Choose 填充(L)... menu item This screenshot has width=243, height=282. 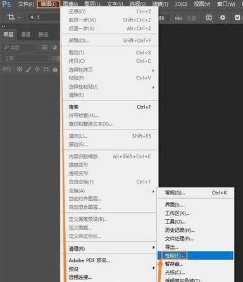point(109,136)
